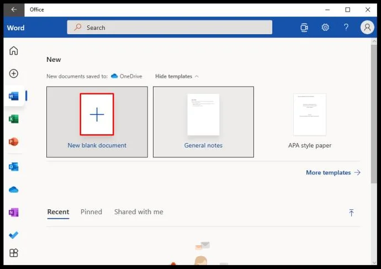Click the magnifier icon in search box
Image resolution: width=381 pixels, height=269 pixels.
[x=78, y=27]
